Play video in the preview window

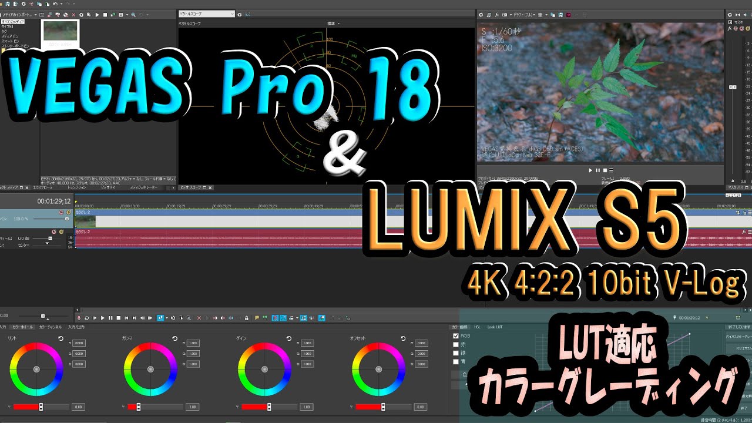591,170
